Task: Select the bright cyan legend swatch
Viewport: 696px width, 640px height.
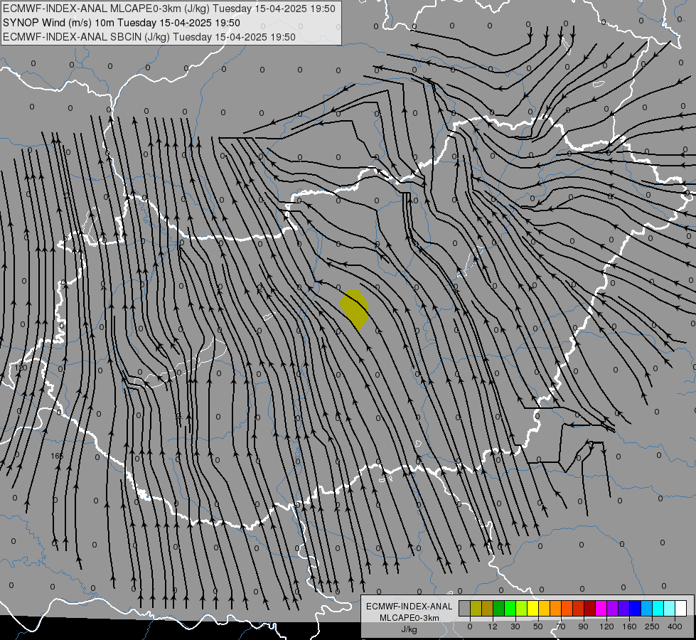Action: [x=658, y=608]
